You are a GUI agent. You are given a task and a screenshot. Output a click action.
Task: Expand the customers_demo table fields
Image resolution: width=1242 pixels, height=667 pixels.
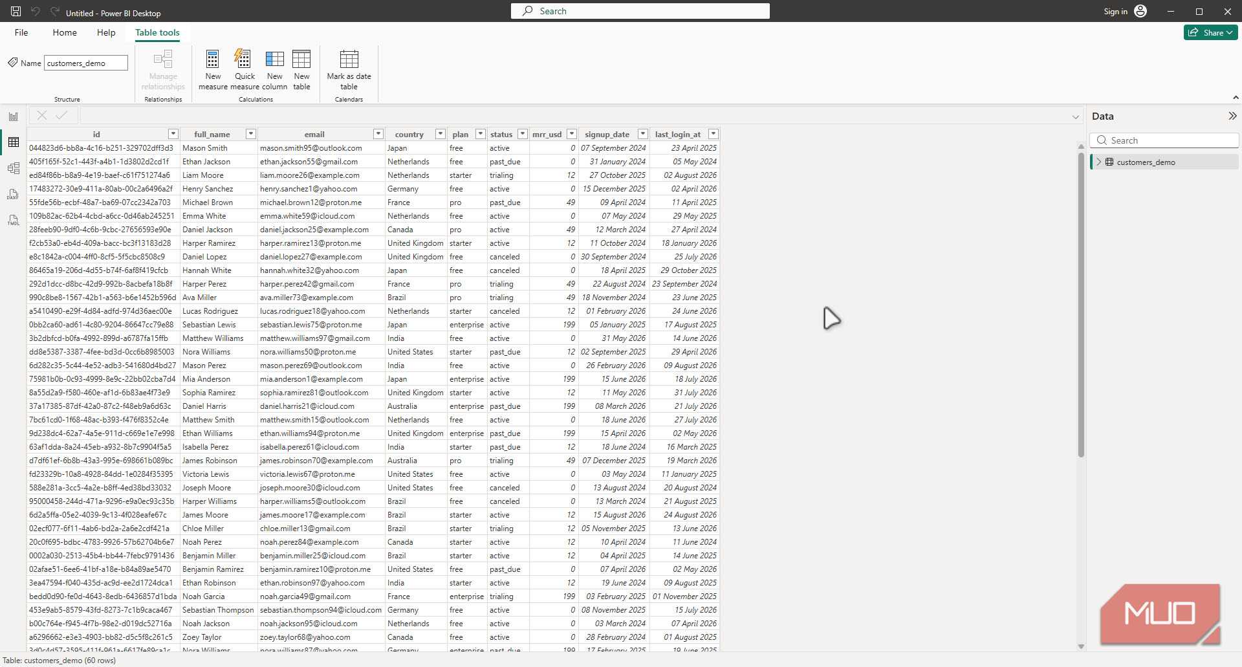pyautogui.click(x=1098, y=162)
